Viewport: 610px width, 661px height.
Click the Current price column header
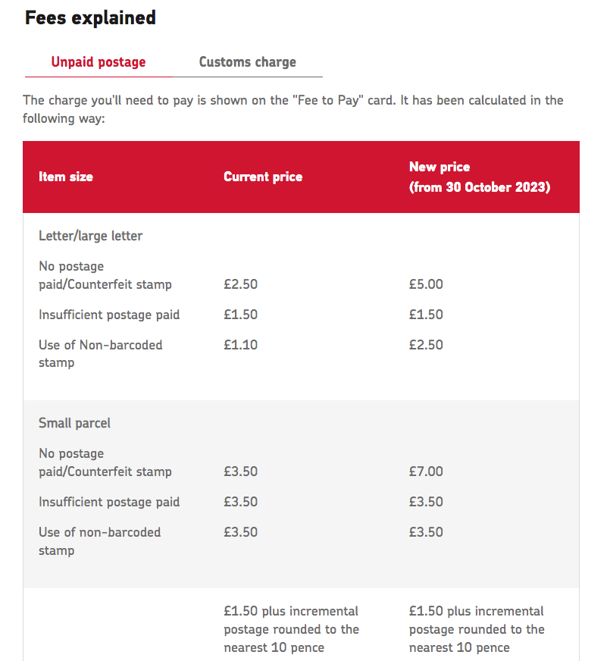click(x=263, y=177)
